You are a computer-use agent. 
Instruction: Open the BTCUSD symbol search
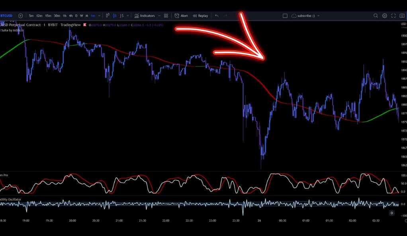[6, 16]
